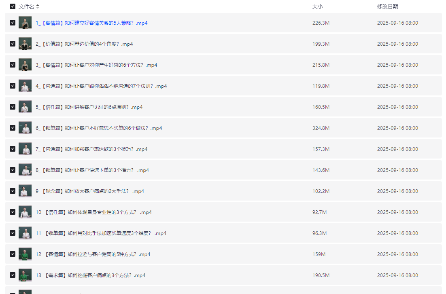Deselect checkbox of 13_【需求篇】 file
The width and height of the screenshot is (446, 294).
(13, 275)
